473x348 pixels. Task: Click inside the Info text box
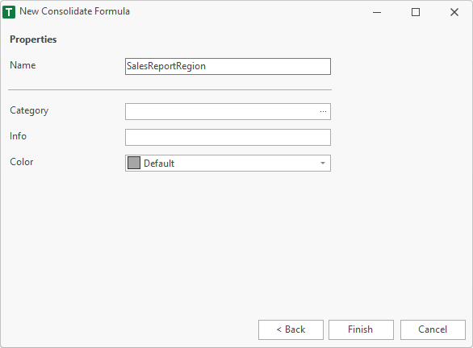click(228, 137)
